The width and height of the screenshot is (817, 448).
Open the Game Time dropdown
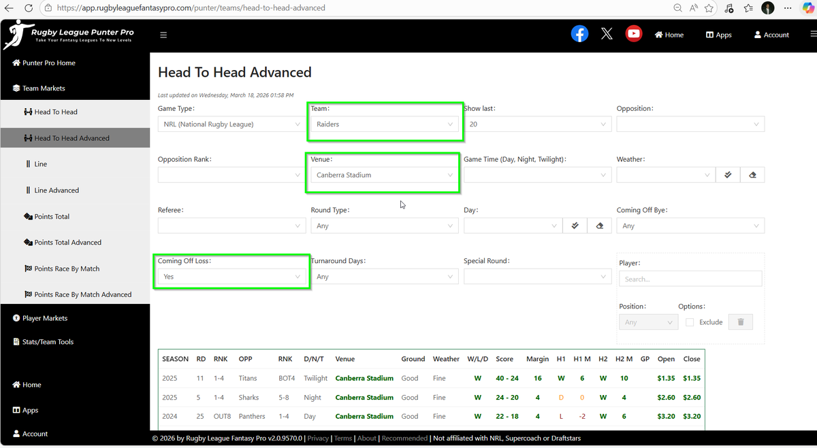click(537, 175)
